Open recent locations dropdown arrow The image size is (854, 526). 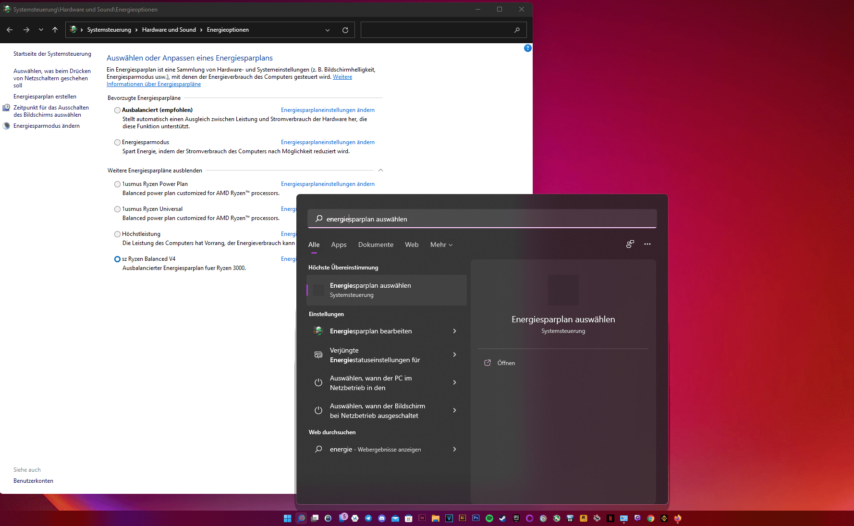41,30
